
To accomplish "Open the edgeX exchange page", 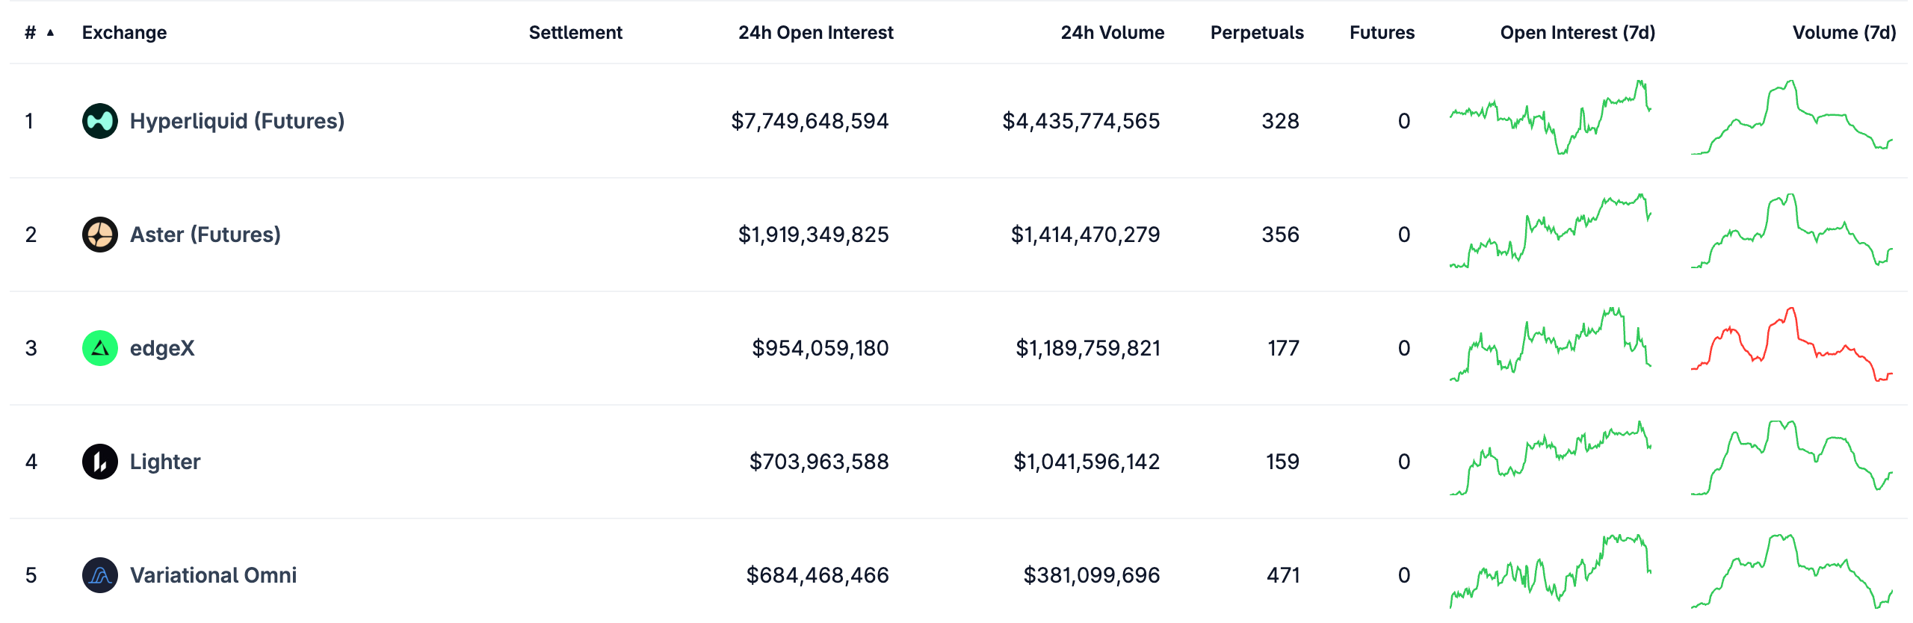I will coord(162,348).
